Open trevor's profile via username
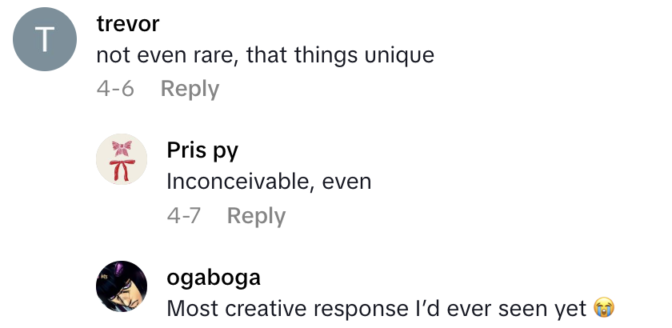672x328 pixels. (128, 24)
